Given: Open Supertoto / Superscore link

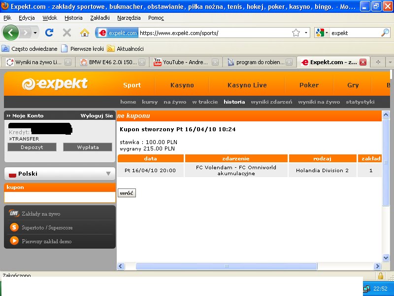Looking at the screenshot, I should point(41,227).
